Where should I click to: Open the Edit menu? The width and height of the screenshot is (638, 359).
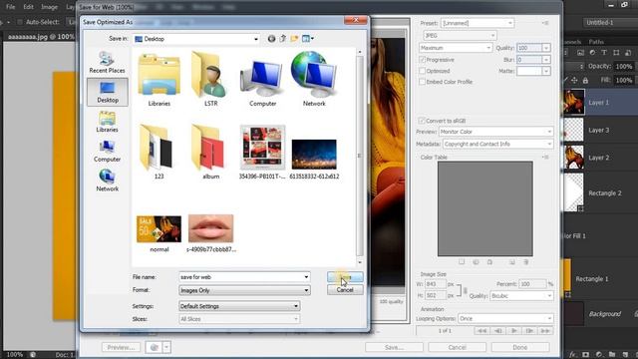click(x=28, y=7)
